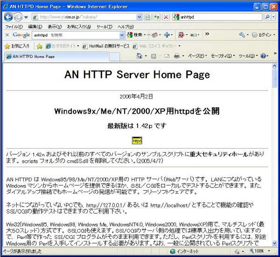
Task: Add to favorites bar star icon
Action: pos(40,46)
